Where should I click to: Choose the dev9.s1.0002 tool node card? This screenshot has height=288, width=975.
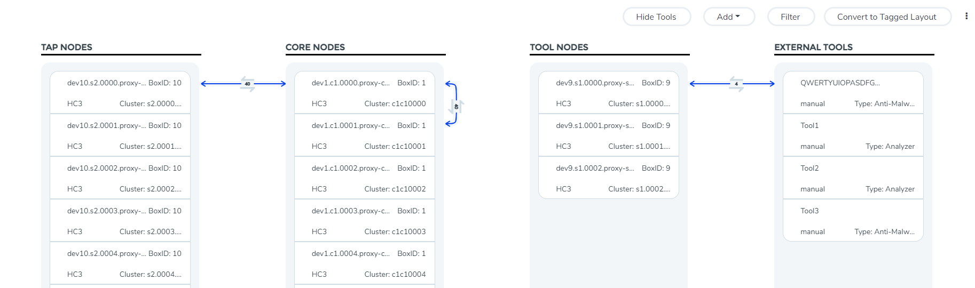[x=609, y=178]
